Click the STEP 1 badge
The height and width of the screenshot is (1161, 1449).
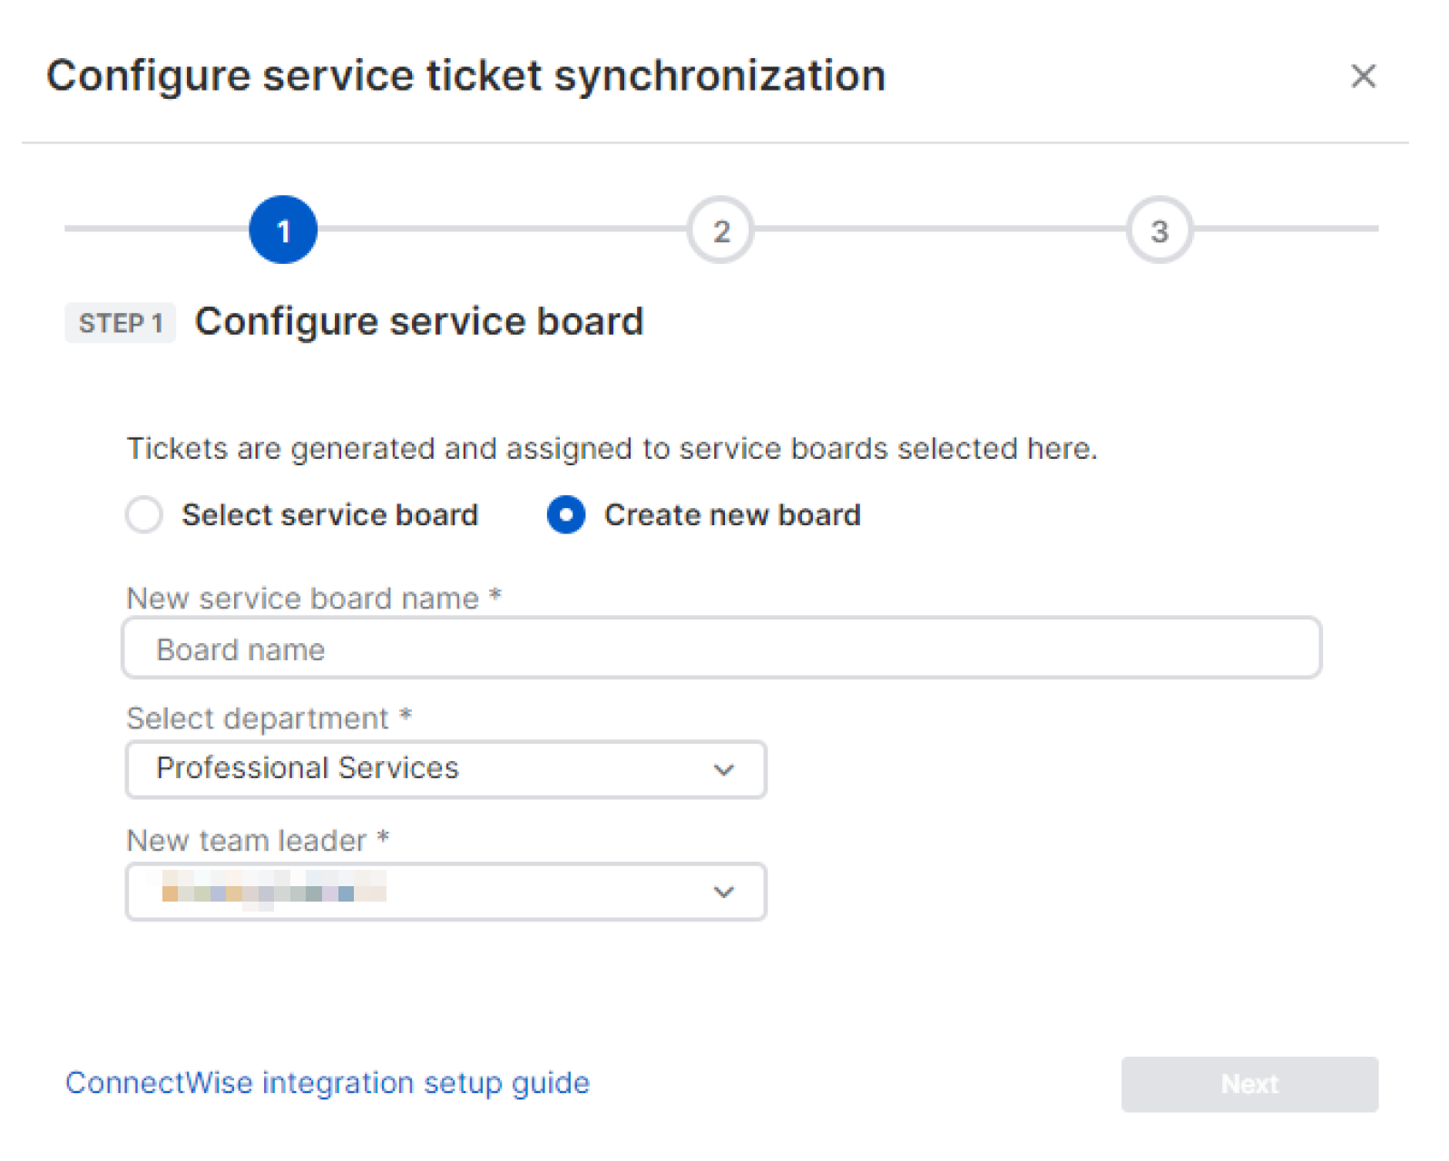[120, 323]
